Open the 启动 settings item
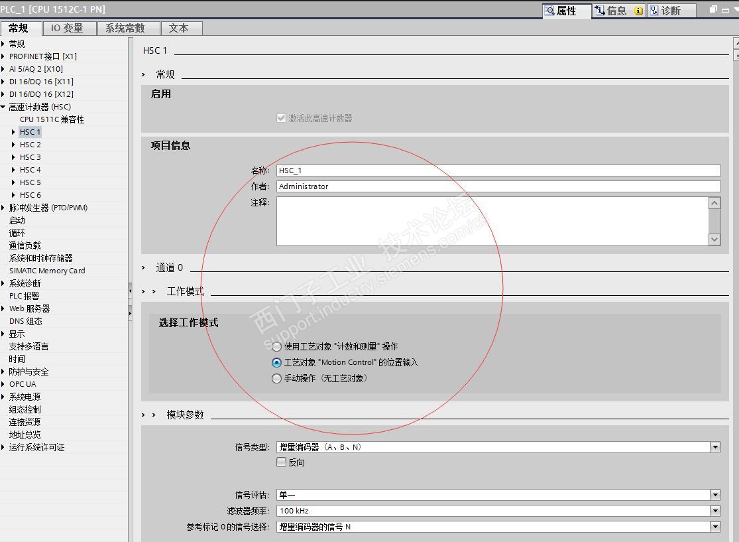This screenshot has height=542, width=739. (x=17, y=220)
